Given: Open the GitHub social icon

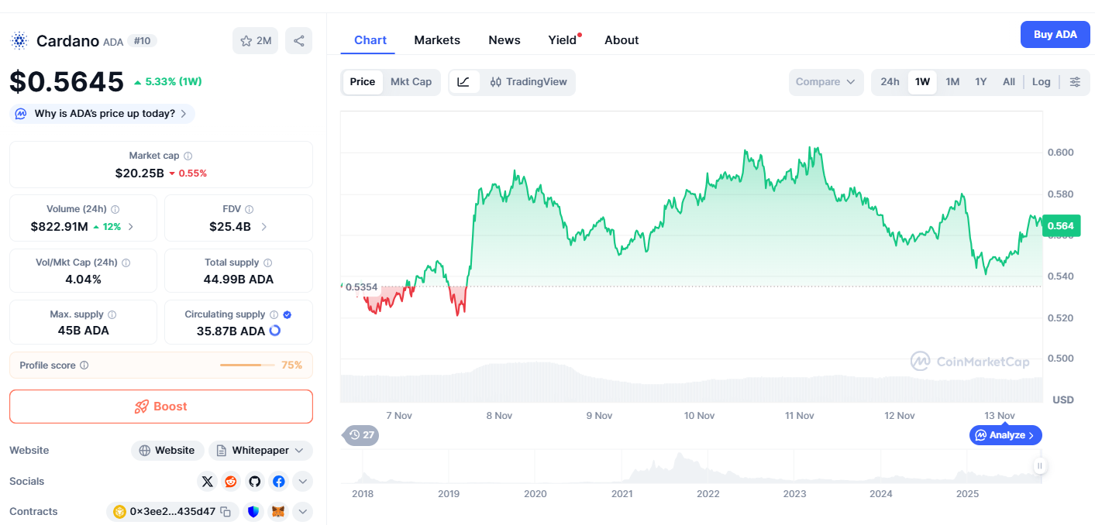Looking at the screenshot, I should coord(255,482).
